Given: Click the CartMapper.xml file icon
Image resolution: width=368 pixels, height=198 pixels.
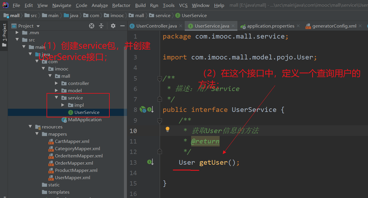Looking at the screenshot, I should pyautogui.click(x=51, y=141).
